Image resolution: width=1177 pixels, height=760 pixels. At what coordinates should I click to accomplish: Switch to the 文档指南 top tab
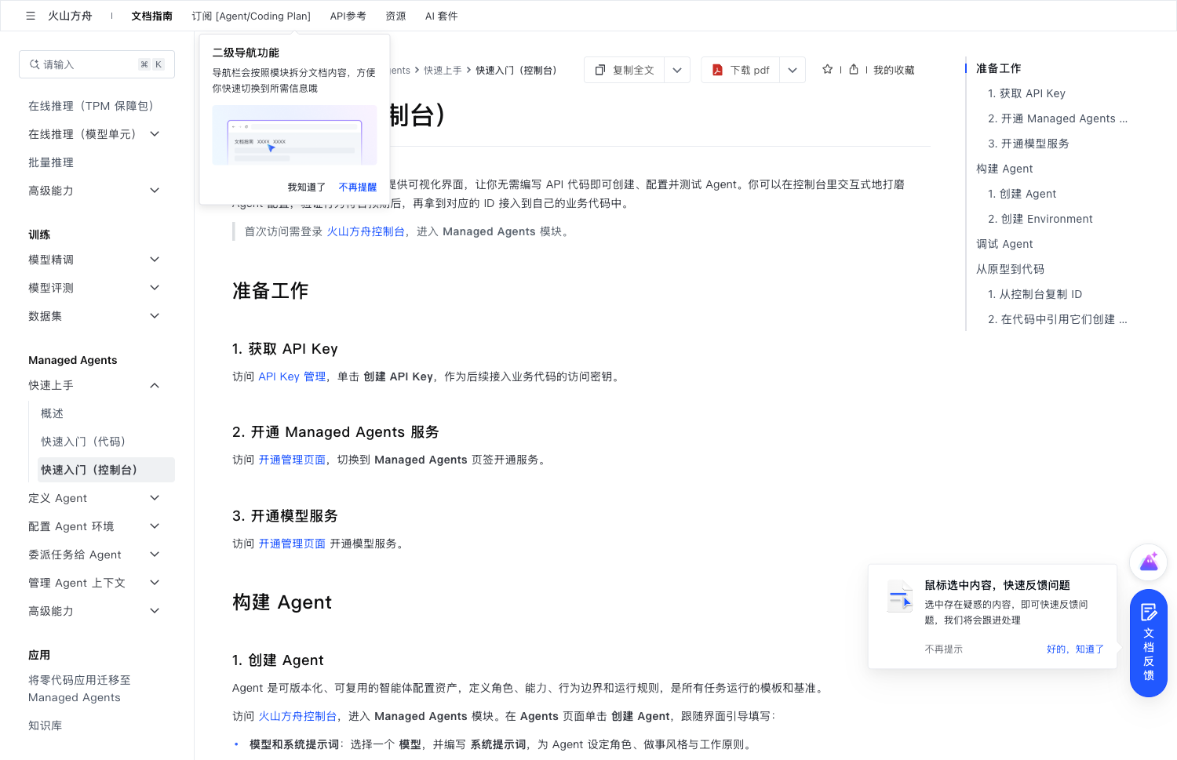[x=151, y=16]
